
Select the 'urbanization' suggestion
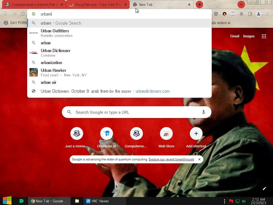tap(119, 62)
